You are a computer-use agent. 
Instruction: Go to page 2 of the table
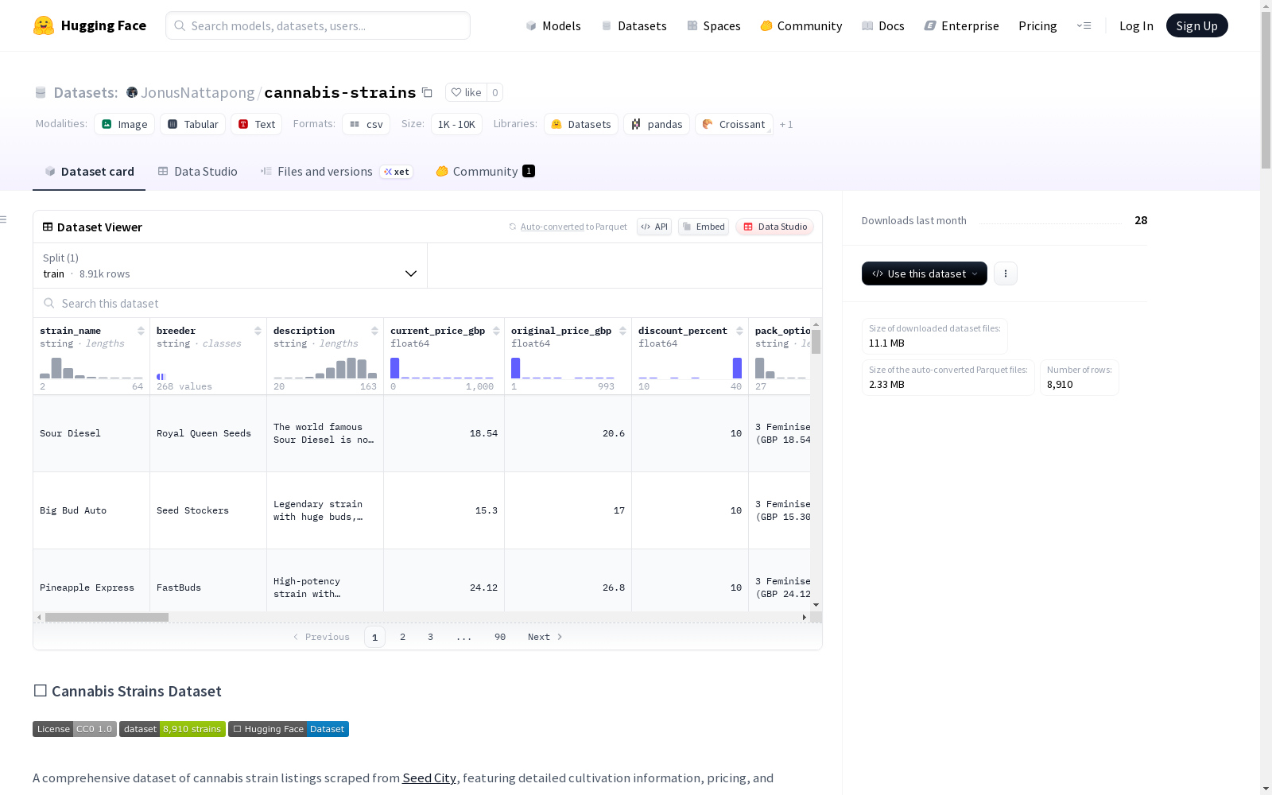click(403, 637)
